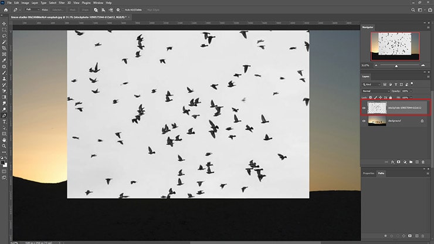The height and width of the screenshot is (244, 434).
Task: Click the Selection... button
Action: coord(58,10)
